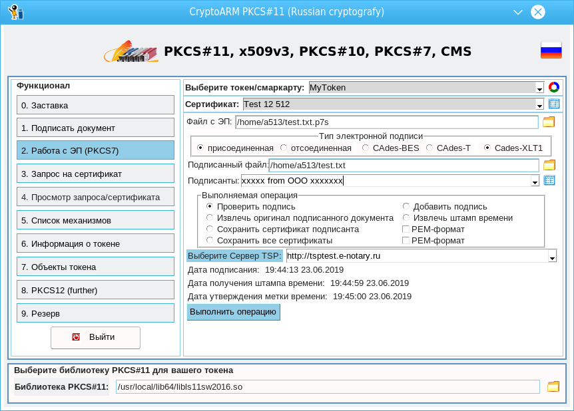Choose CAdes-BES signature format
The height and width of the screenshot is (411, 574).
(x=365, y=148)
